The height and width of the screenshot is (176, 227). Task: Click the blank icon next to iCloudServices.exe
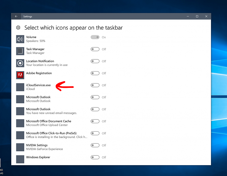tap(20, 87)
